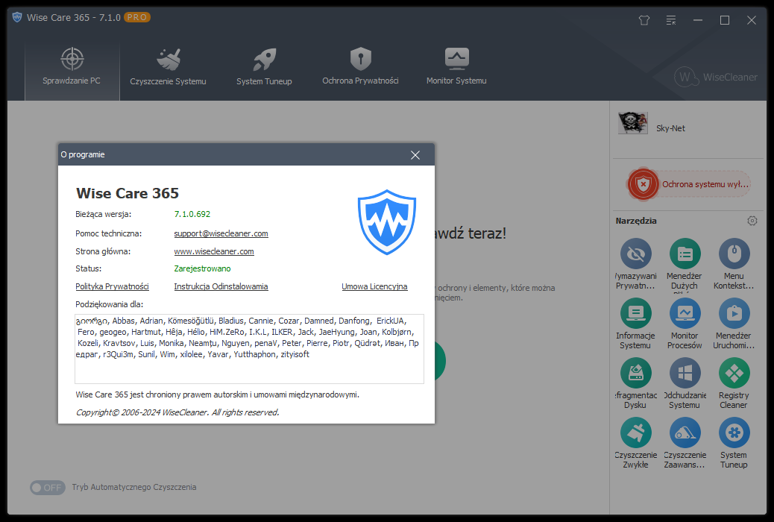Click the PRO badge in title bar
This screenshot has width=774, height=522.
click(x=136, y=17)
